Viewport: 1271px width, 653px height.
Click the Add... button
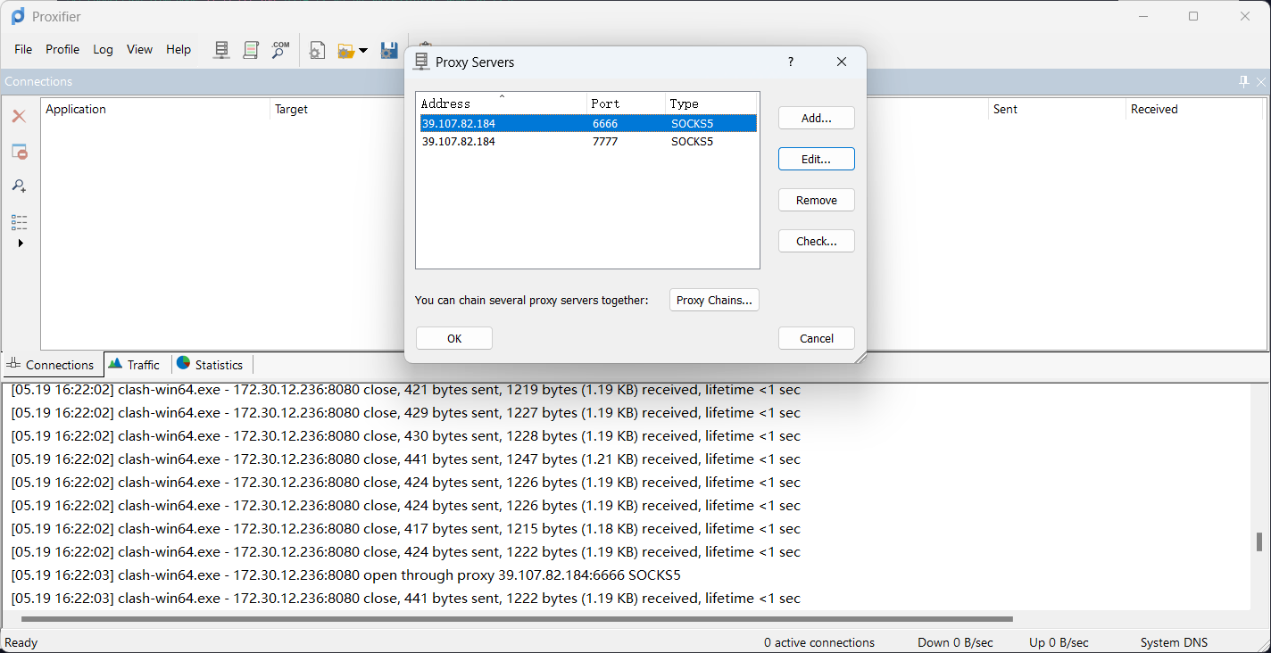[x=817, y=118]
